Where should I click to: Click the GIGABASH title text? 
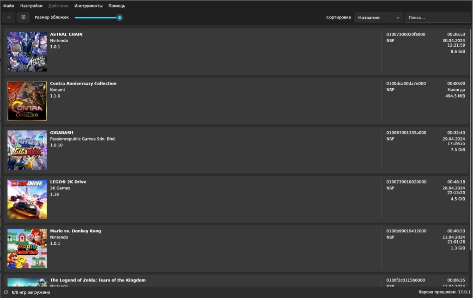click(x=61, y=133)
